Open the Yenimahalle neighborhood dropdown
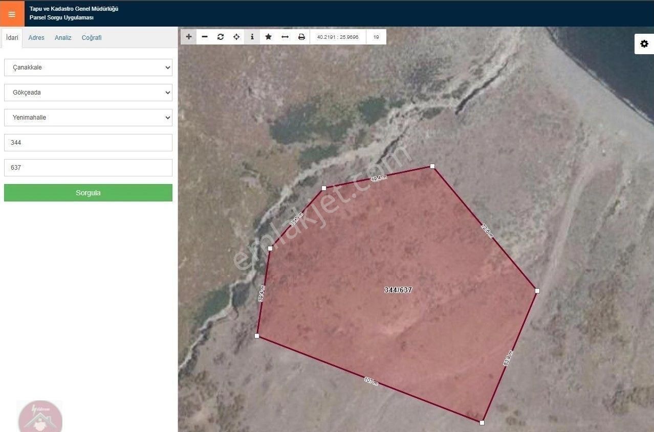Screen dimensions: 654x432 [x=88, y=117]
